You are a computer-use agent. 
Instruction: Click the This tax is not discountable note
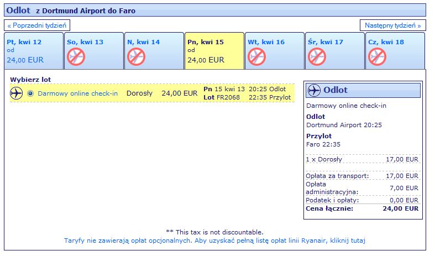[x=214, y=232]
